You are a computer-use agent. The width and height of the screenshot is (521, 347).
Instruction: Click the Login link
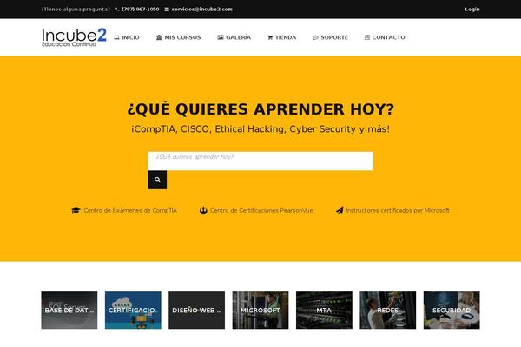(x=472, y=10)
